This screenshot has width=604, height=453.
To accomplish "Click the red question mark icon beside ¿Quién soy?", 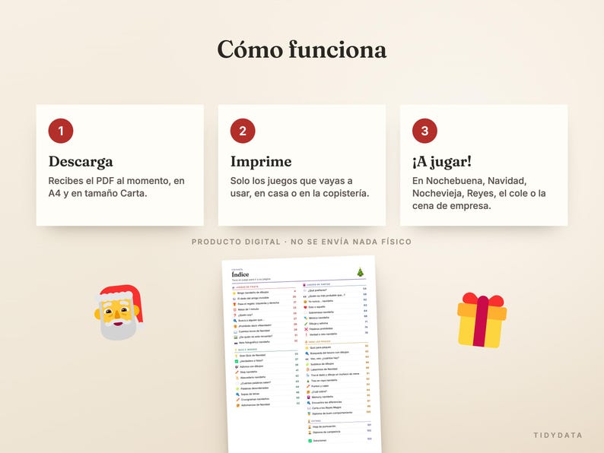I will [x=234, y=315].
